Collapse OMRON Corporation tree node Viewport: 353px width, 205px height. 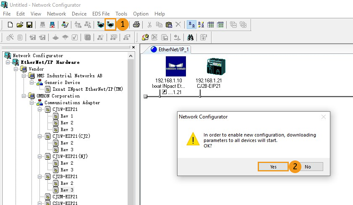coord(24,96)
